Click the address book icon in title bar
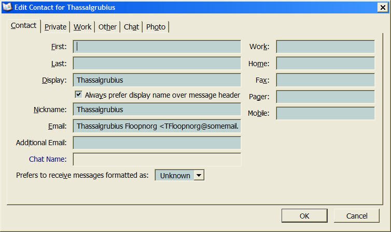The height and width of the screenshot is (232, 391). click(7, 7)
